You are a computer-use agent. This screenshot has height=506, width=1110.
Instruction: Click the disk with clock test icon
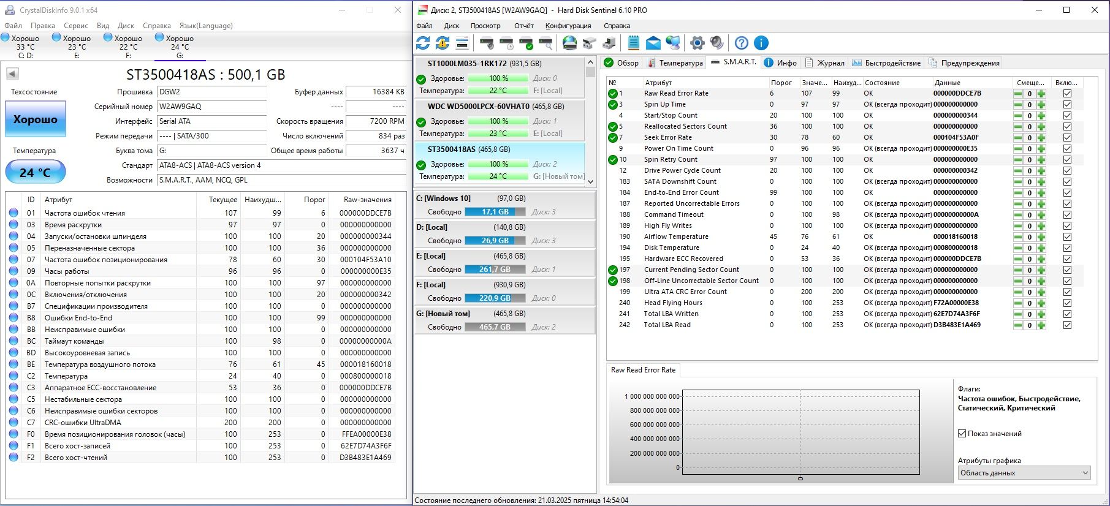coord(506,43)
